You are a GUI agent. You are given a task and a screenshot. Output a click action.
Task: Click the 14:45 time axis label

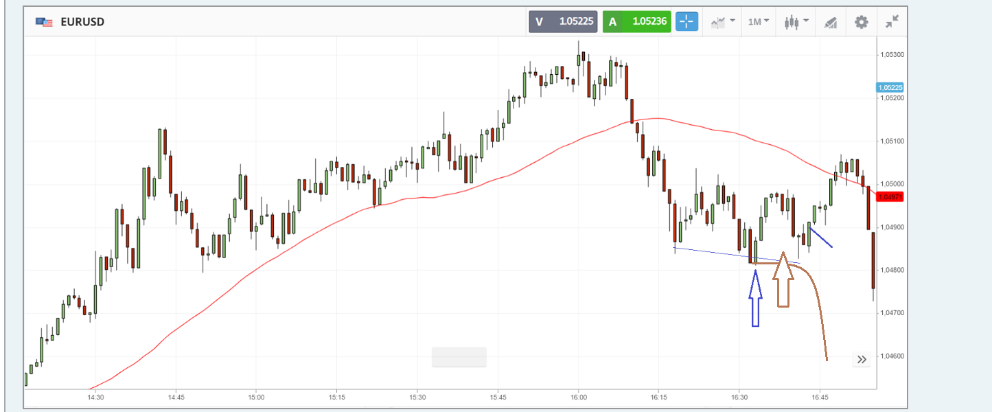(x=176, y=398)
